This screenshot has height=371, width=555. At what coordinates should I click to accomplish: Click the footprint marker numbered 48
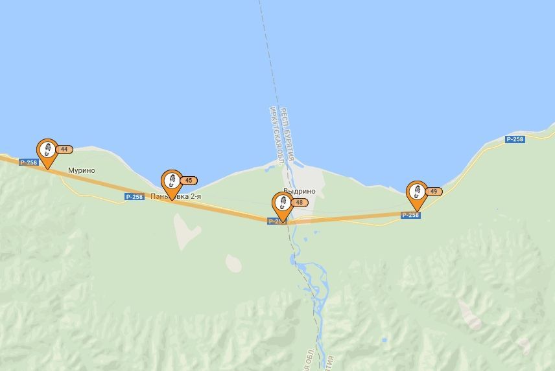[x=283, y=205]
